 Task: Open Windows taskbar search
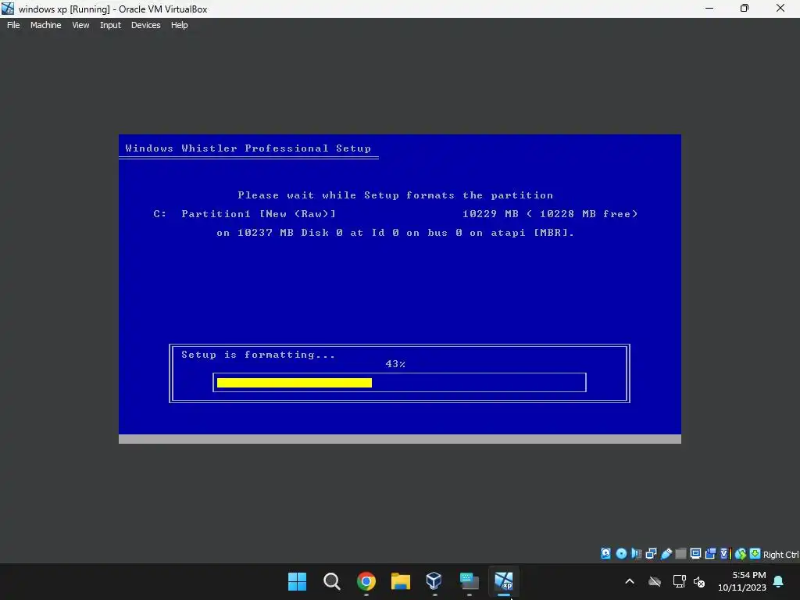pos(331,581)
